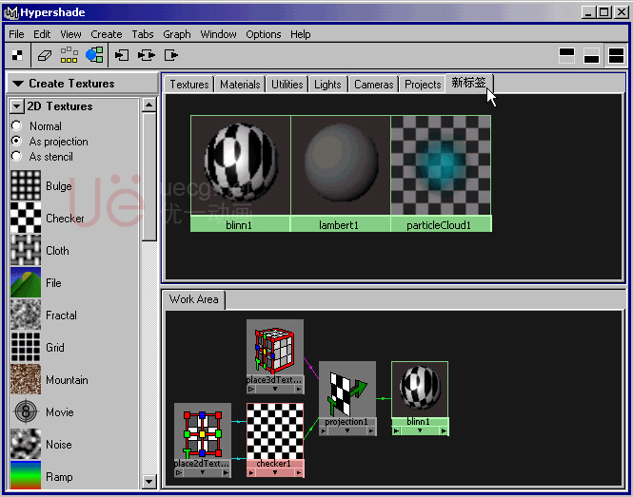Screen dimensions: 633x497
Task: Show bottom tabs only layout icon
Action: pyautogui.click(x=591, y=56)
